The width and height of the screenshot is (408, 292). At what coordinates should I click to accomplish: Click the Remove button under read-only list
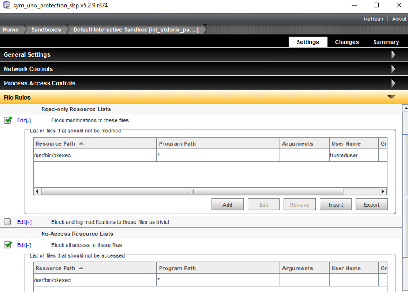coord(299,204)
